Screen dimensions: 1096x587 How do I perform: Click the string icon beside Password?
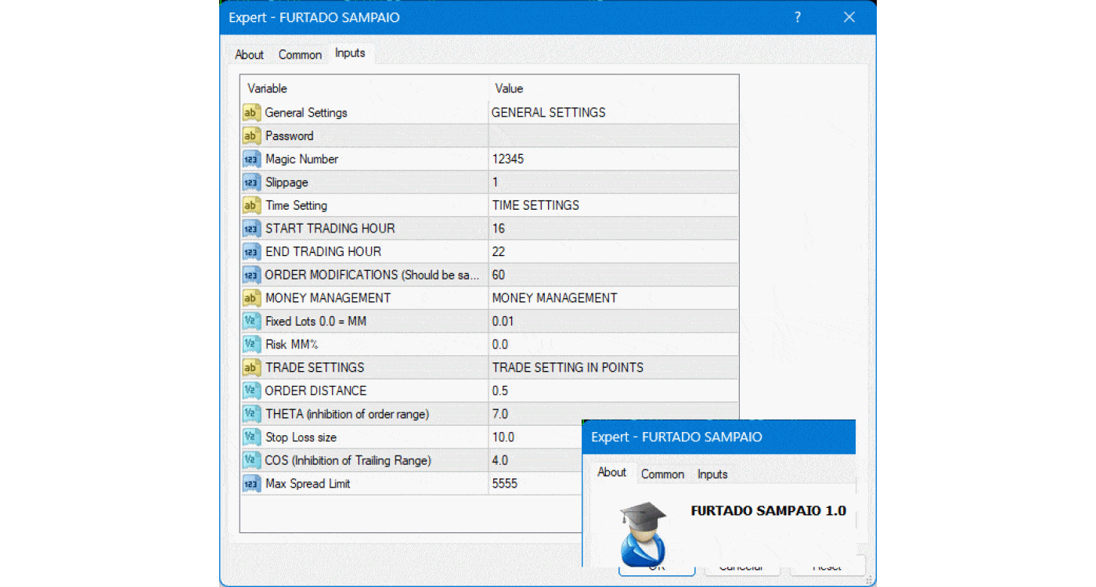tap(251, 136)
